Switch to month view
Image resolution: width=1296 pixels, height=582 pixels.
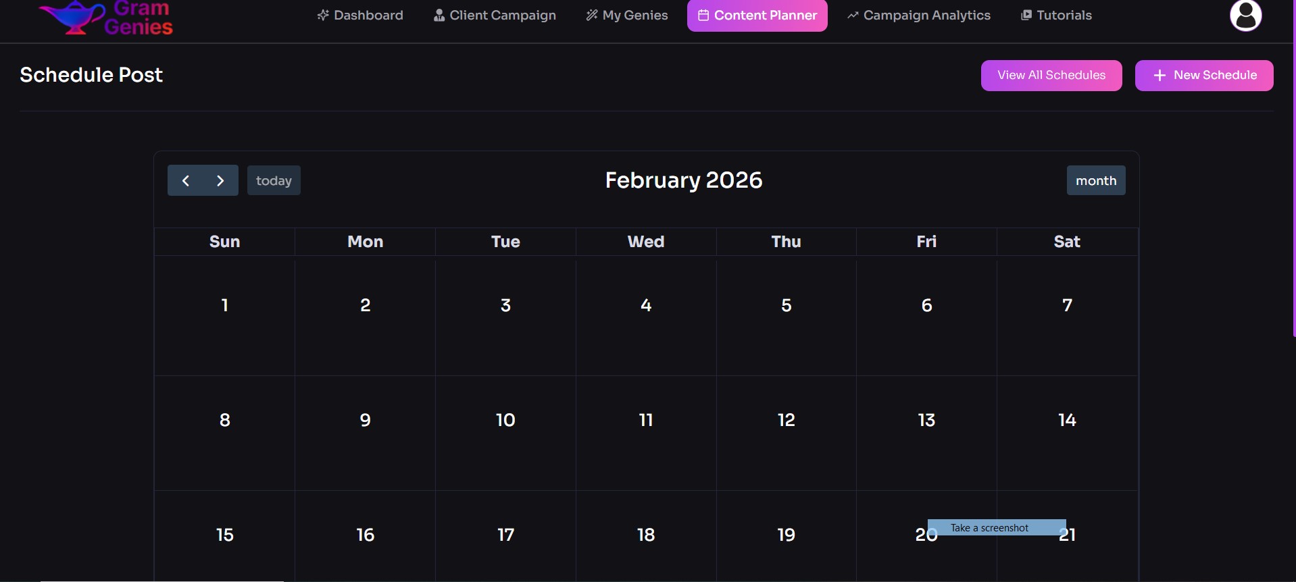pos(1096,180)
